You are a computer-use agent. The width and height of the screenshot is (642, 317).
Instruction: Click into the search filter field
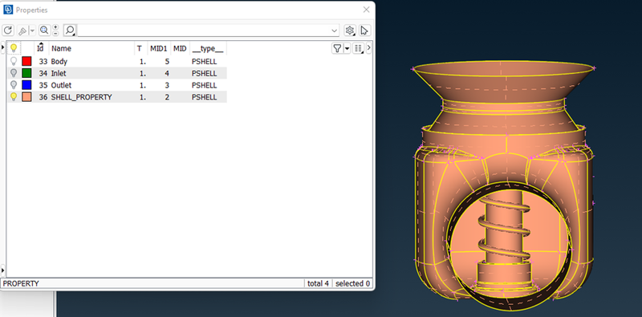coord(205,30)
